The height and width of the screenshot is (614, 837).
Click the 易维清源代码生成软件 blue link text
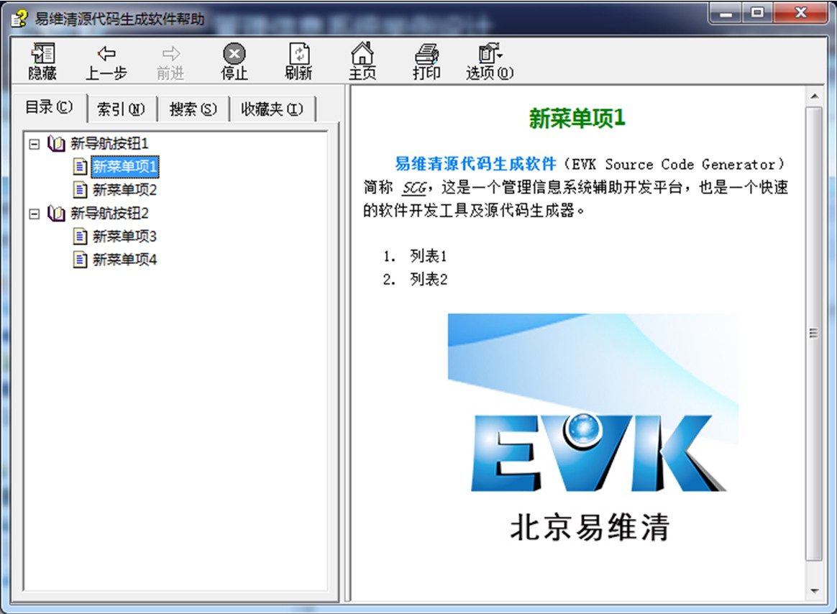tap(475, 164)
